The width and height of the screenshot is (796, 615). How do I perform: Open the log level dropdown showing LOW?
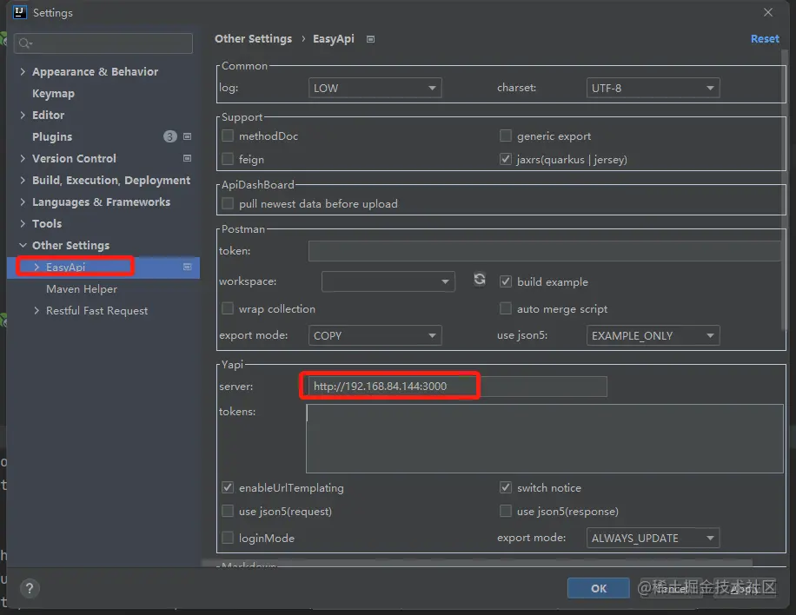pyautogui.click(x=375, y=88)
